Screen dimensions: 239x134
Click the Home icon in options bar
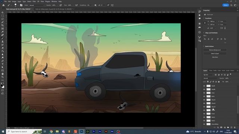point(3,5)
